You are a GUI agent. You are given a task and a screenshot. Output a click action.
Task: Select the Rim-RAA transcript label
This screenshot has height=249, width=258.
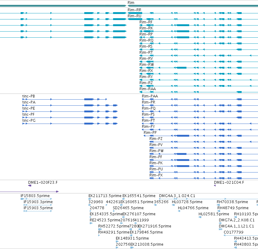pos(148,89)
